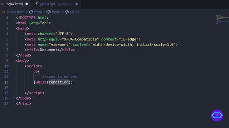The image size is (229, 128).
Task: Click closing head tag on line 8
Action: click(23, 55)
